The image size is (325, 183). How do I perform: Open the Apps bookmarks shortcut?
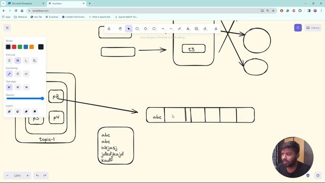6,17
